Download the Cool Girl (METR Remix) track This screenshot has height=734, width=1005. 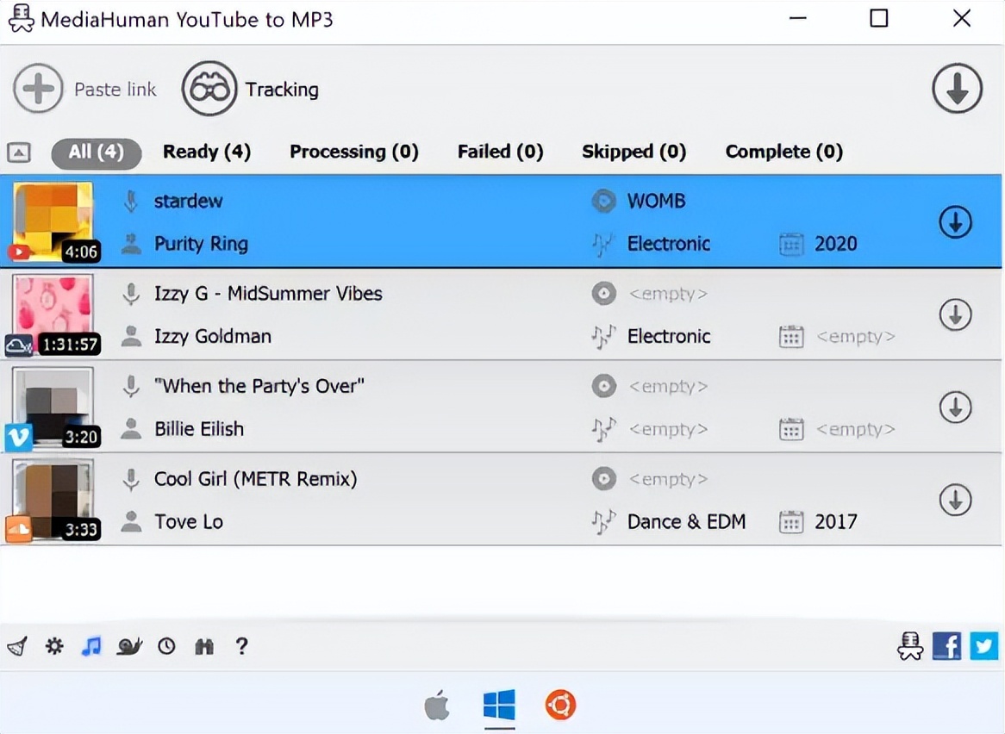(x=955, y=500)
